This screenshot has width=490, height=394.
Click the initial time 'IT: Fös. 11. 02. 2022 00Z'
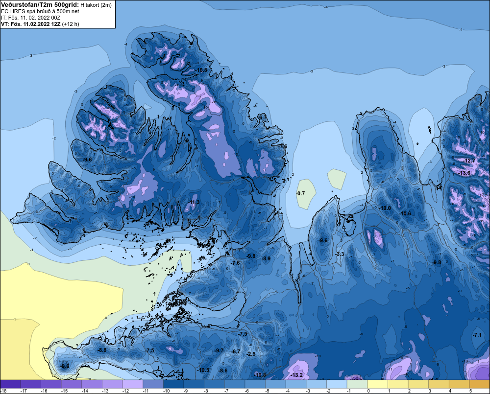point(30,18)
